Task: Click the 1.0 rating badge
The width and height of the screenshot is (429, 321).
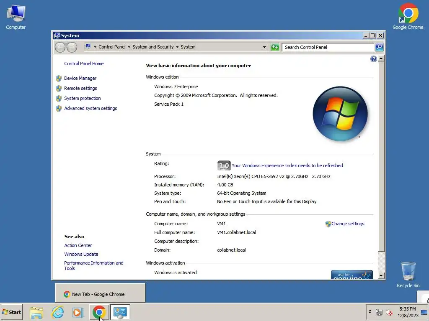Action: point(224,166)
